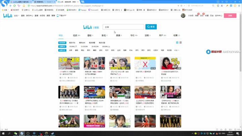Switch to the 综合 results tab
Image resolution: width=242 pixels, height=136 pixels.
pyautogui.click(x=61, y=35)
